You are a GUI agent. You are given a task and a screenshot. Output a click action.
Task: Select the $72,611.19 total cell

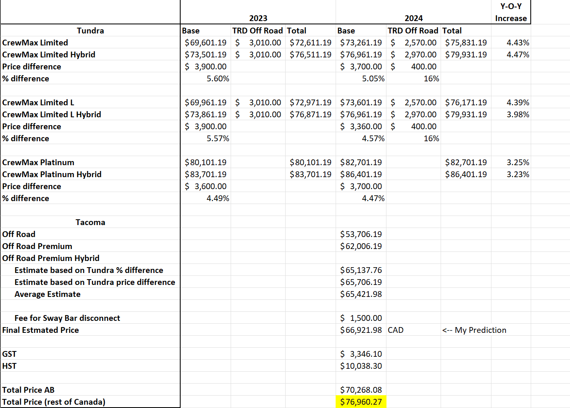310,43
